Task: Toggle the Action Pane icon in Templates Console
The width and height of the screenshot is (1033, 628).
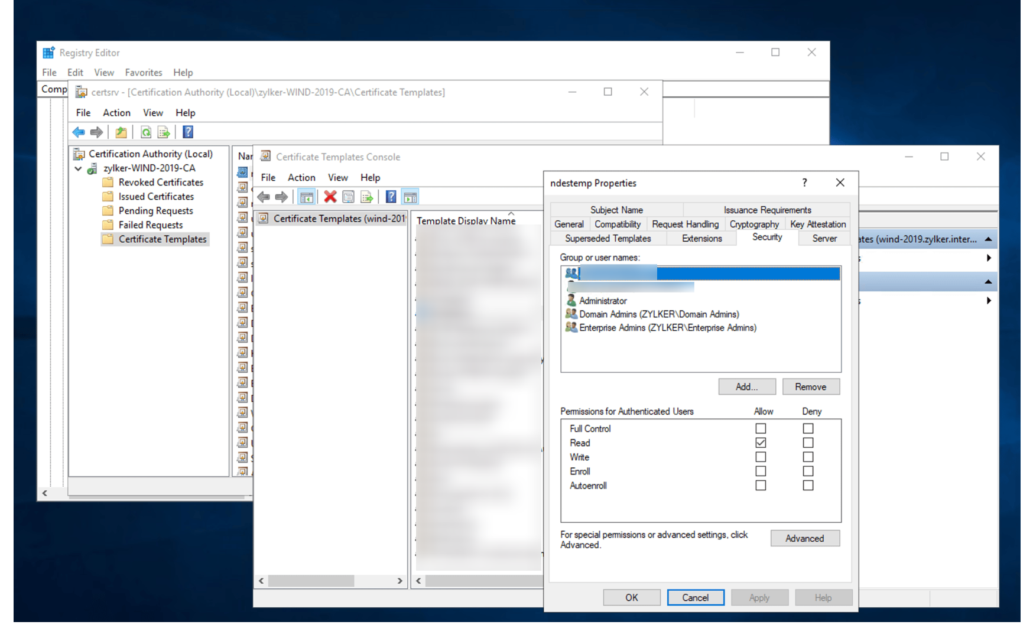Action: click(x=410, y=197)
